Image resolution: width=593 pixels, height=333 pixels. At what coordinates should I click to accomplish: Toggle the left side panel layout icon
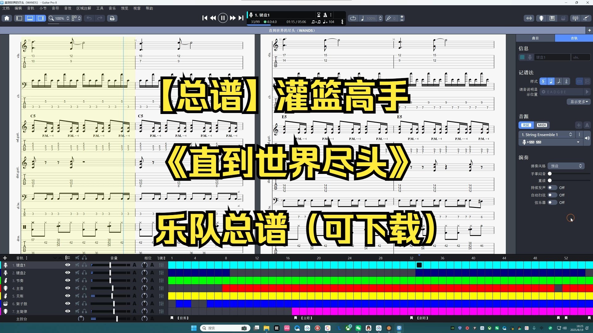click(19, 18)
